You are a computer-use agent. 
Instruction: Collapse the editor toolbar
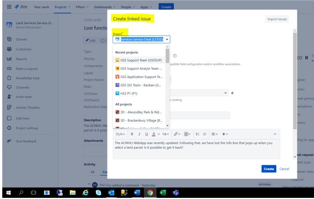pos(275,134)
